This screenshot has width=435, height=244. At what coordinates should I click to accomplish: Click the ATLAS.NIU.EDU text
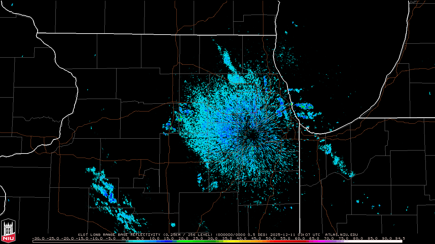(x=341, y=235)
